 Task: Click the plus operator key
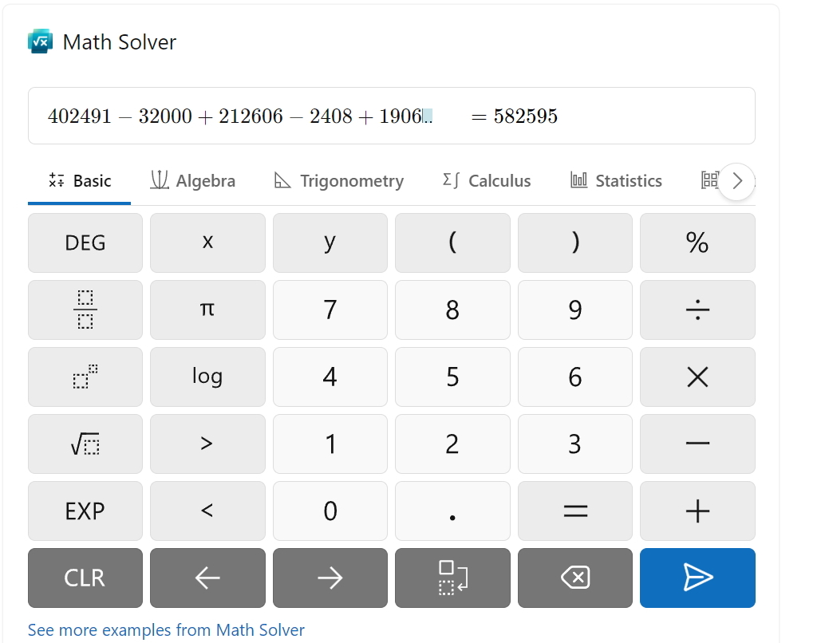tap(697, 511)
